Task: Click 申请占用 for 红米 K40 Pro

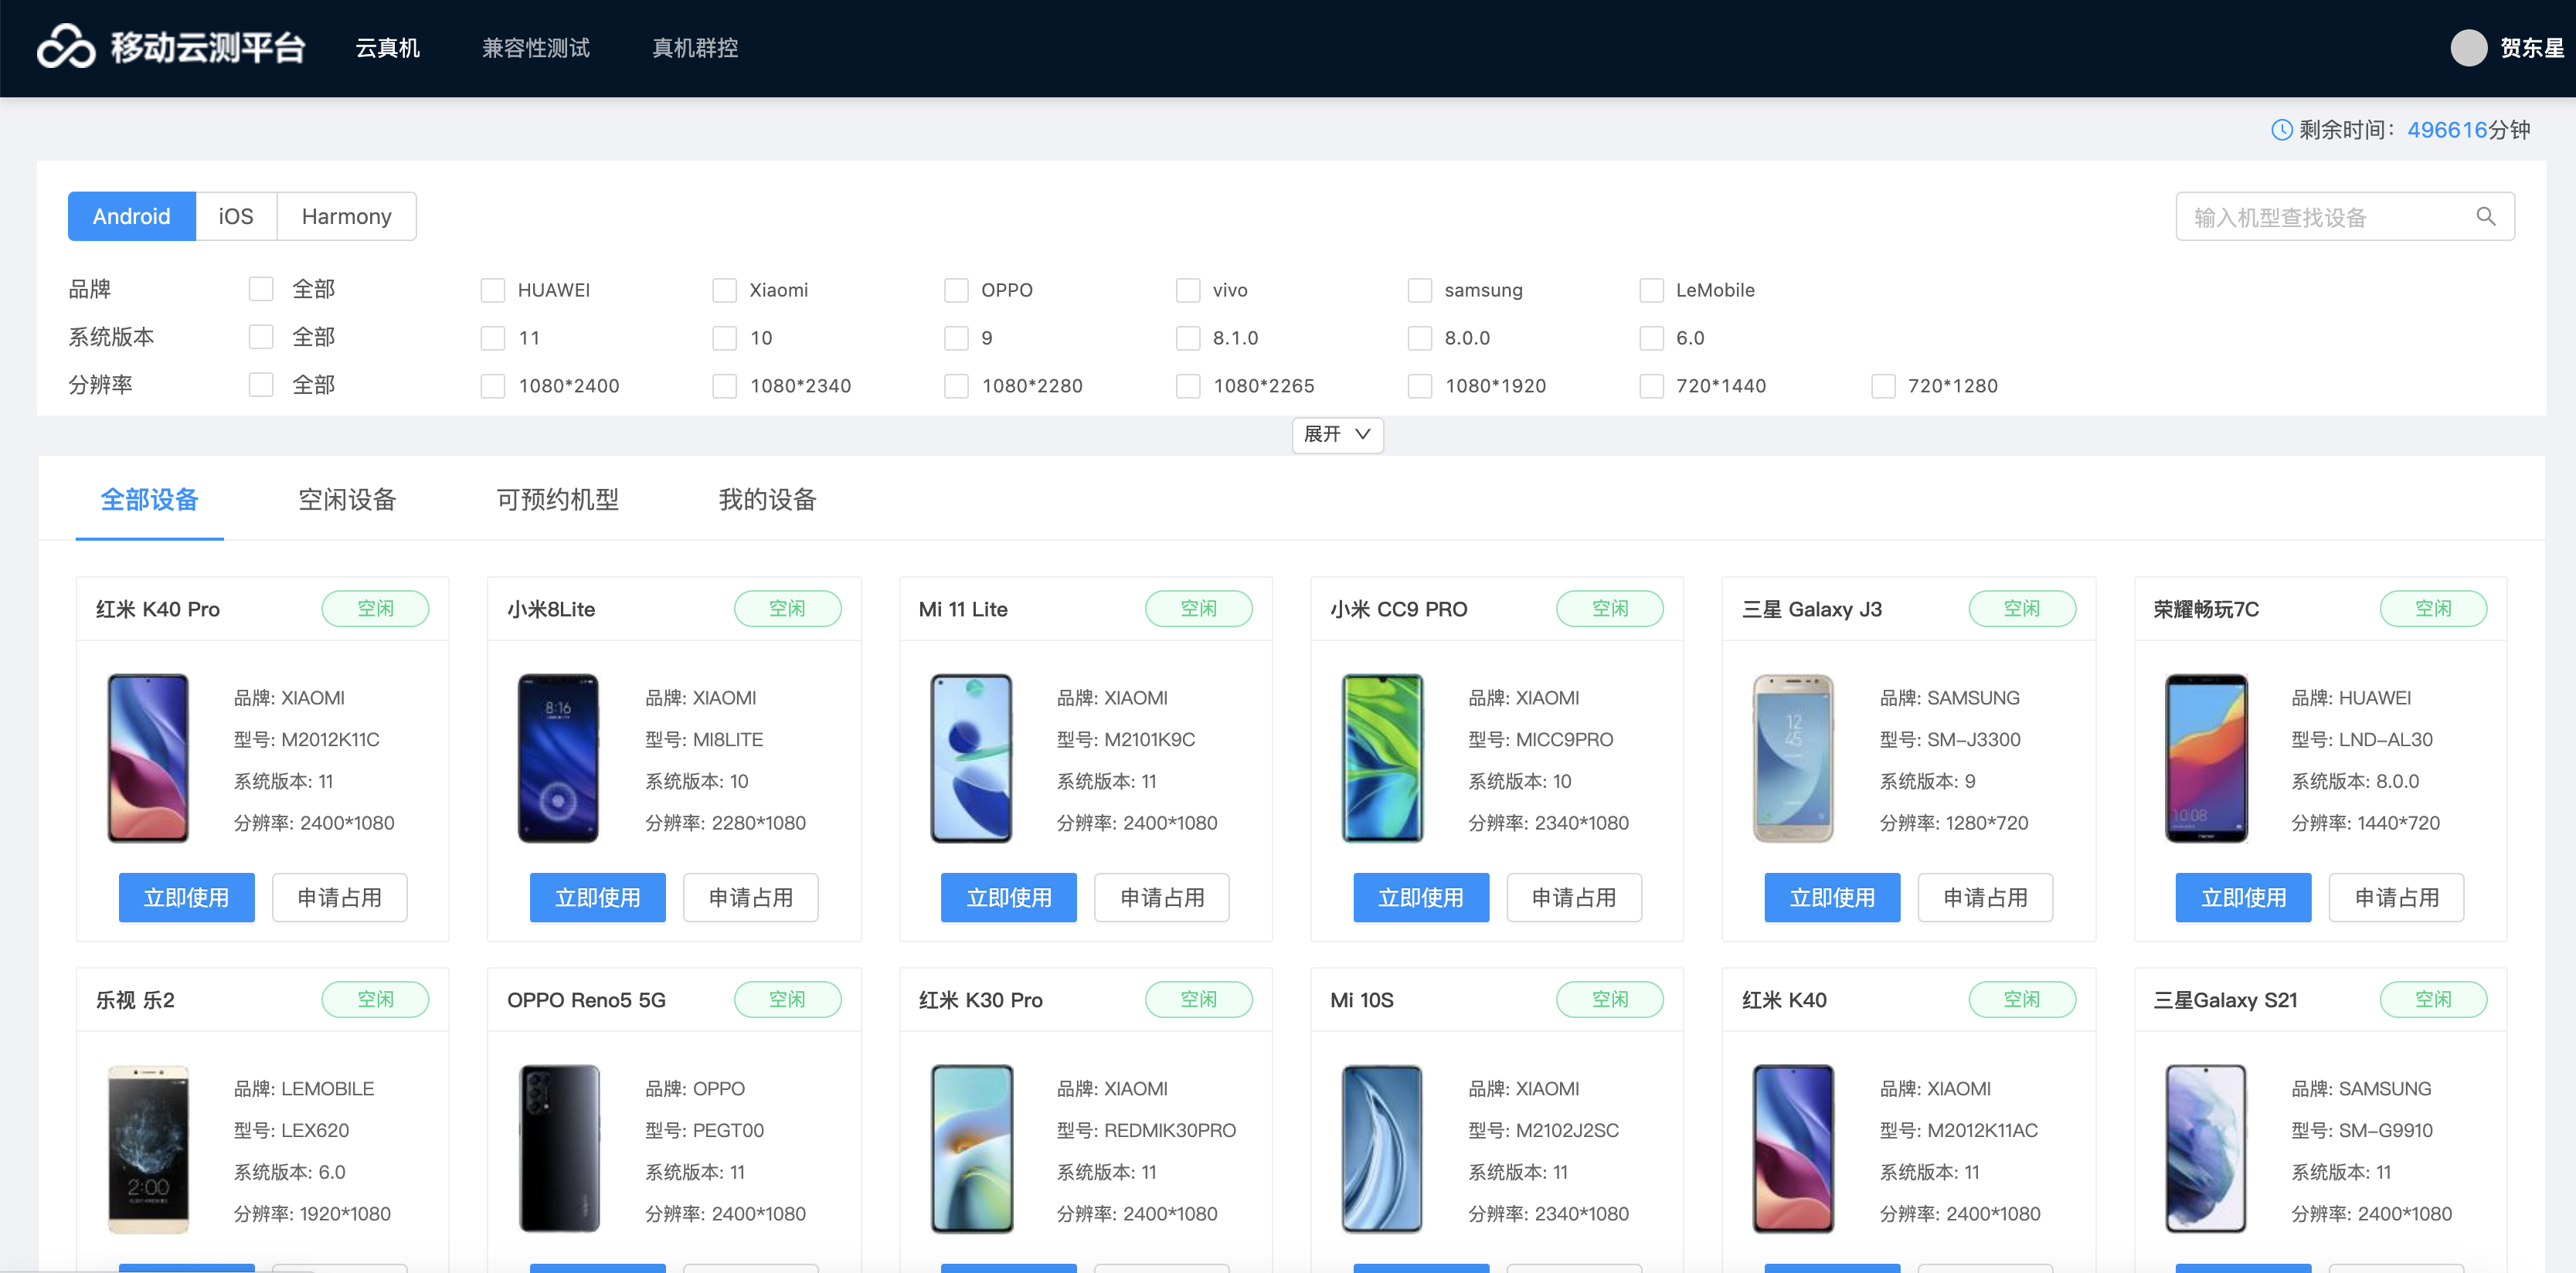Action: pyautogui.click(x=339, y=897)
